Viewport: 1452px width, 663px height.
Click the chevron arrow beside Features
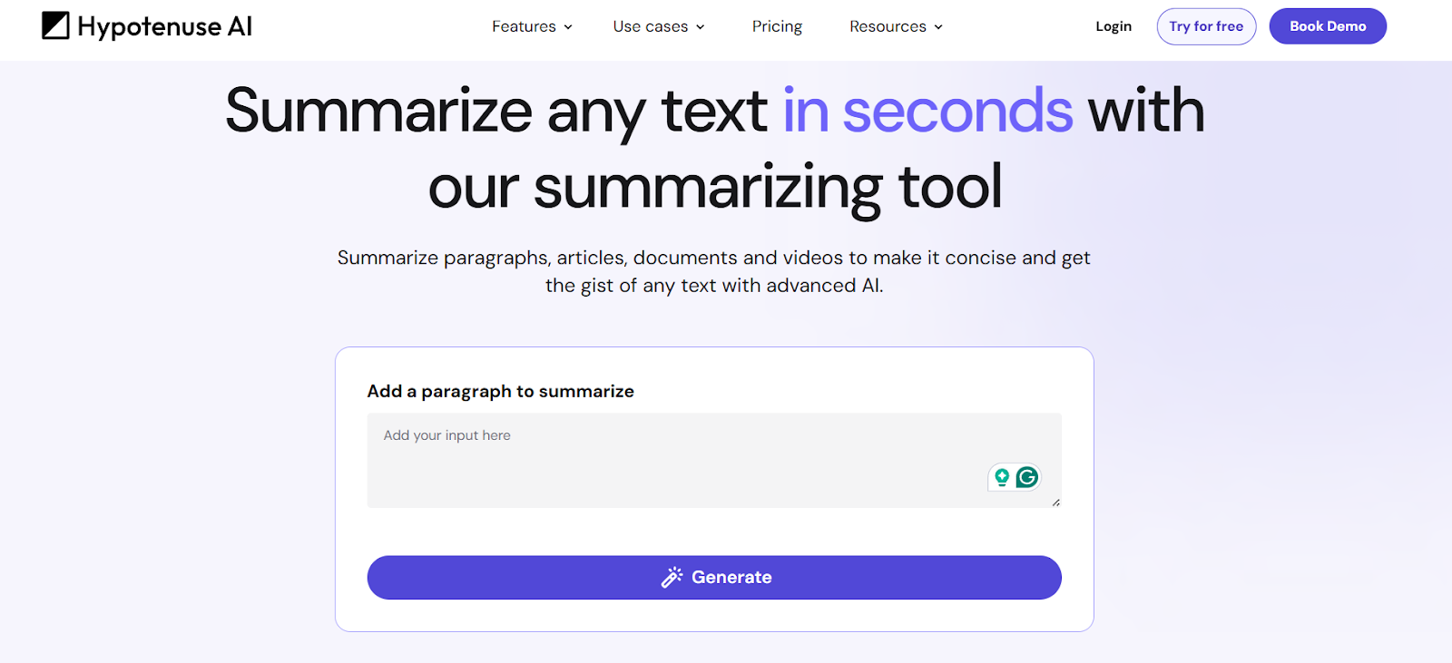(x=568, y=27)
